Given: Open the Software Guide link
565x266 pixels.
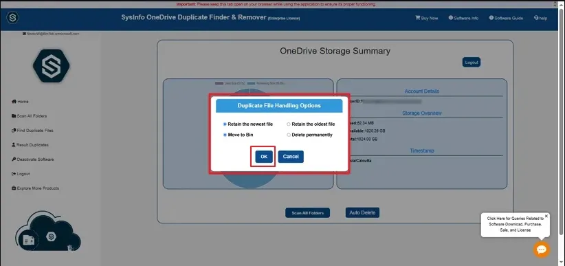Looking at the screenshot, I should [x=506, y=18].
